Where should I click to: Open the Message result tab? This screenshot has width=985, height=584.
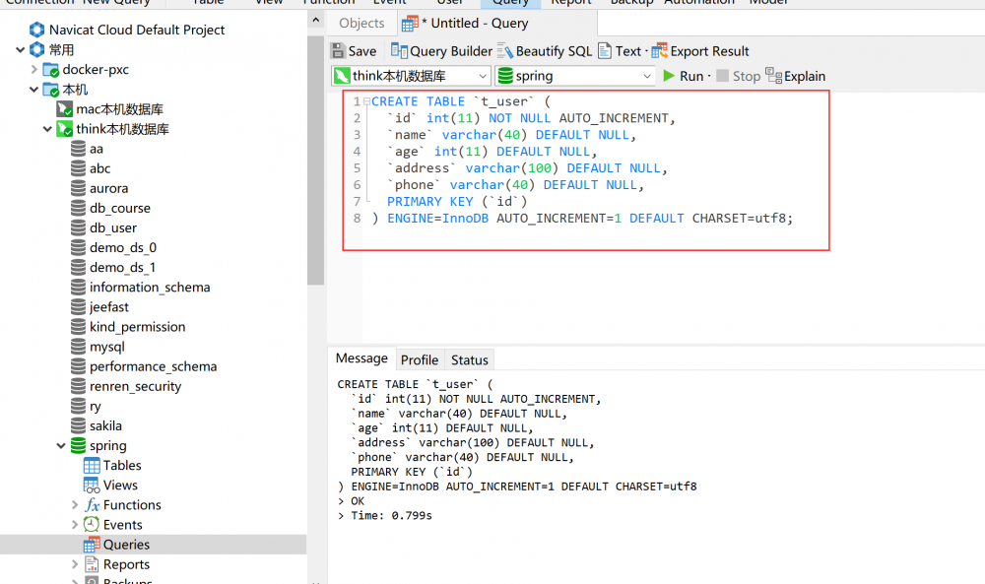(361, 358)
